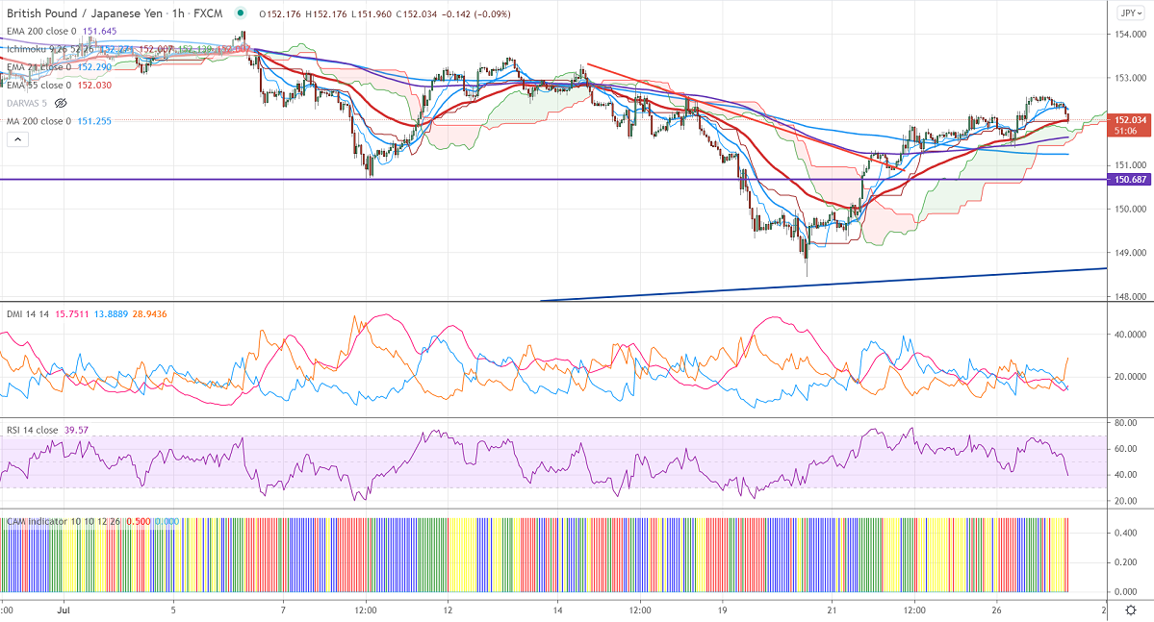1154x622 pixels.
Task: Select the DARVAS 5 indicator legend
Action: click(x=27, y=103)
